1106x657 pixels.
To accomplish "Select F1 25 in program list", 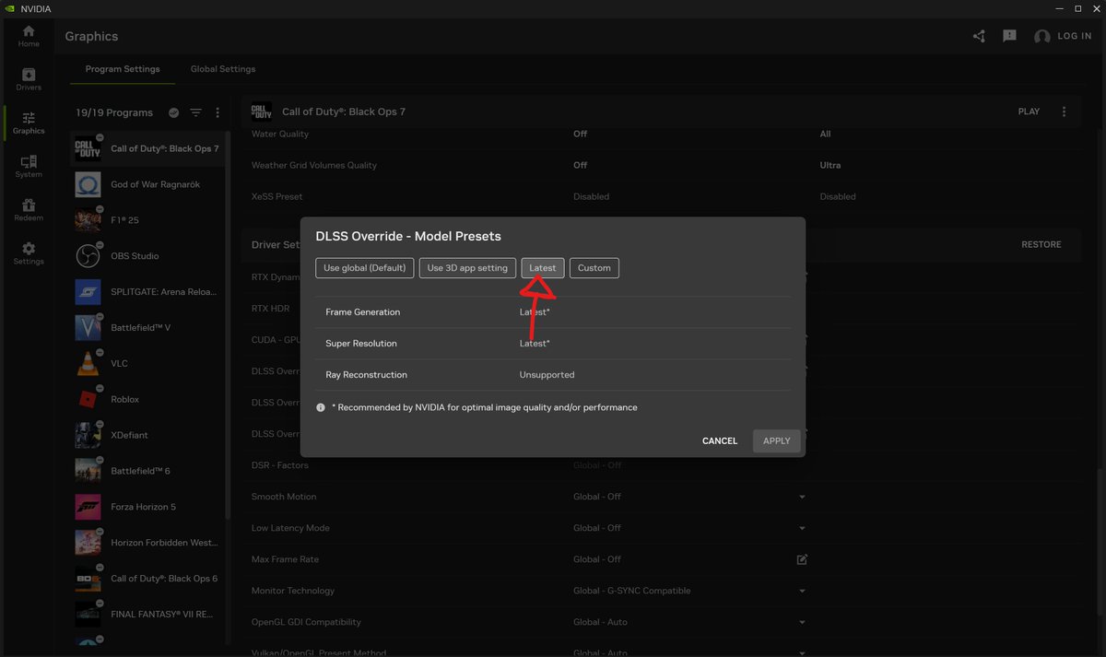I will (x=147, y=220).
